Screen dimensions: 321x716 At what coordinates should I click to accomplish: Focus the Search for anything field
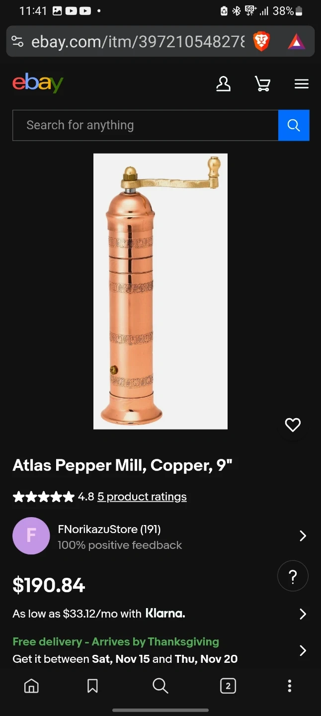(x=146, y=125)
